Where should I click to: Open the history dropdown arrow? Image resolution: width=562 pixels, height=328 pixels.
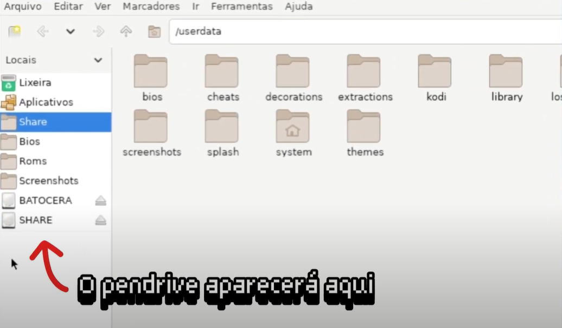pos(70,31)
